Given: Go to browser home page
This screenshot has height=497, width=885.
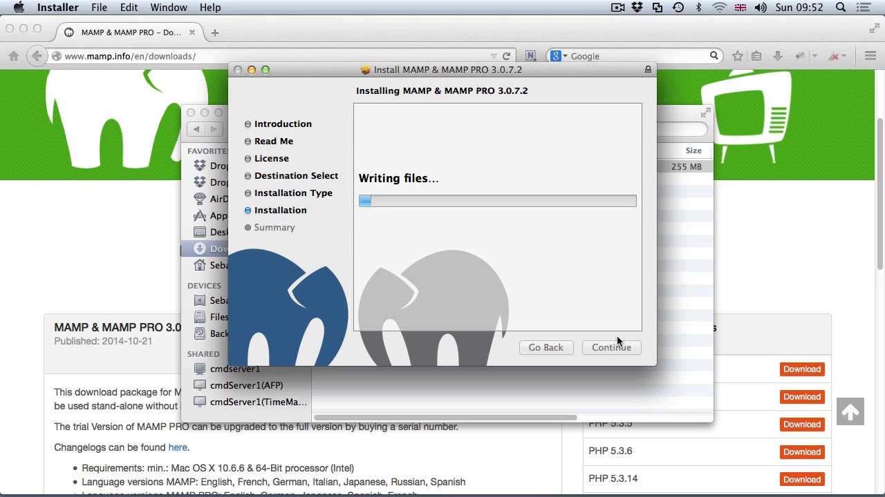Looking at the screenshot, I should (14, 56).
